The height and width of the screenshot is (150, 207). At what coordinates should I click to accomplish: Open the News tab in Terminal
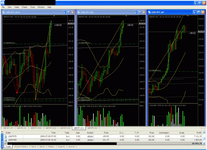(x=33, y=147)
